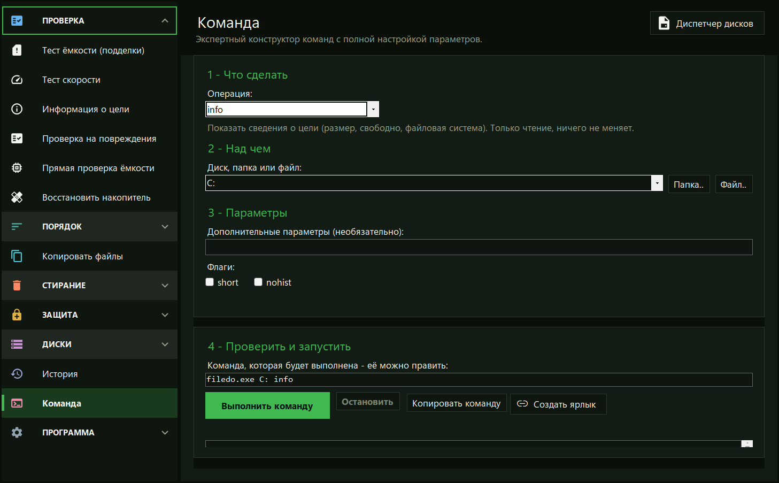This screenshot has width=779, height=483.
Task: Open Тест ёмкости (подделки) page
Action: [x=89, y=50]
